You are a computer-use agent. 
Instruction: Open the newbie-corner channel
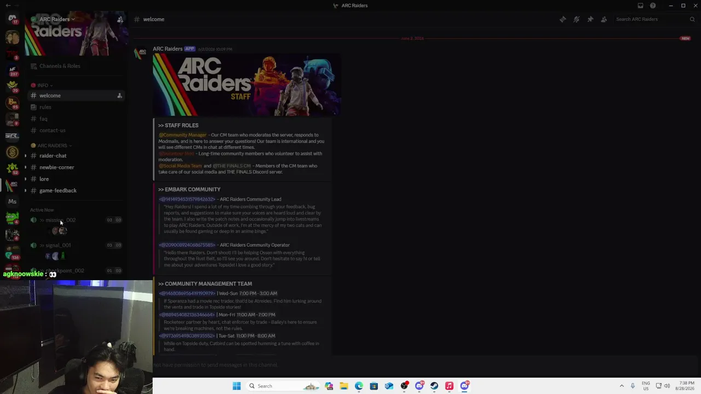76,167
